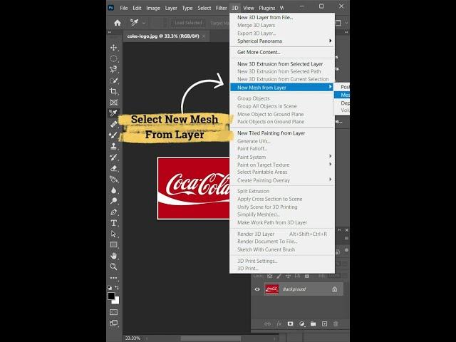Select the Move tool
Screen dimensions: 456x342
[x=113, y=48]
